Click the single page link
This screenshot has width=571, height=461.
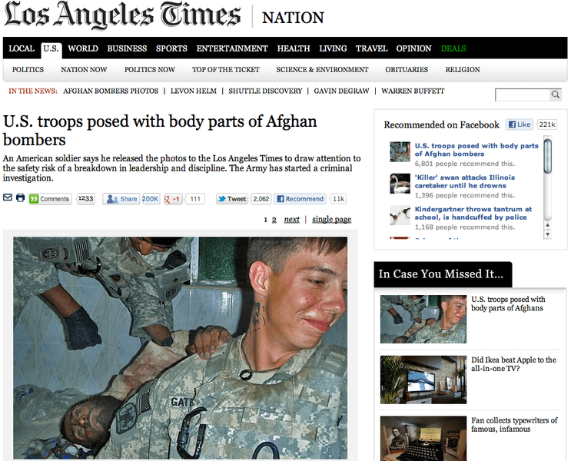coord(332,219)
